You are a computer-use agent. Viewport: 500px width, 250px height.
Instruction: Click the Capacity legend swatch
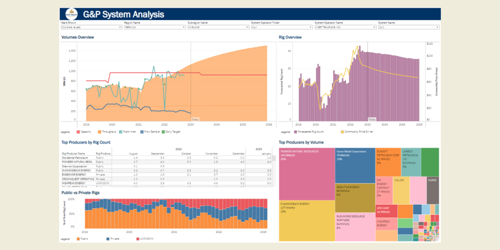[78, 132]
